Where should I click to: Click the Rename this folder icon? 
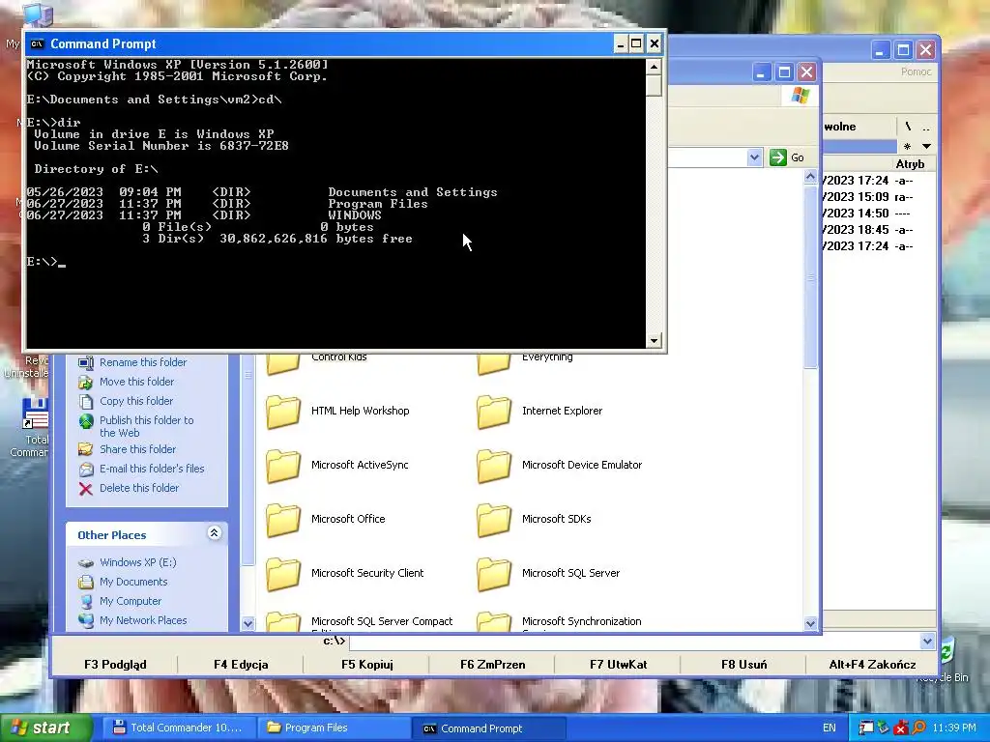coord(86,362)
